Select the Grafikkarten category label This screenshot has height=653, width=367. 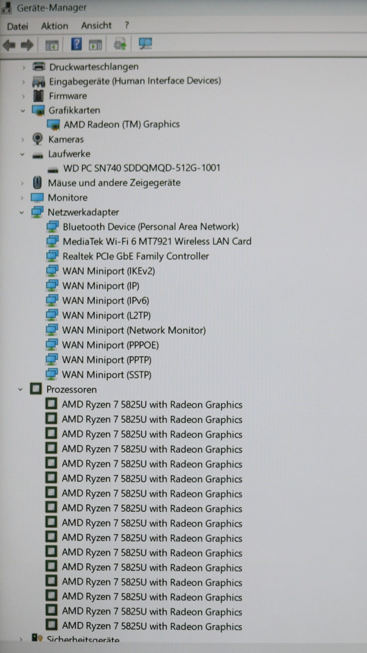pyautogui.click(x=74, y=110)
